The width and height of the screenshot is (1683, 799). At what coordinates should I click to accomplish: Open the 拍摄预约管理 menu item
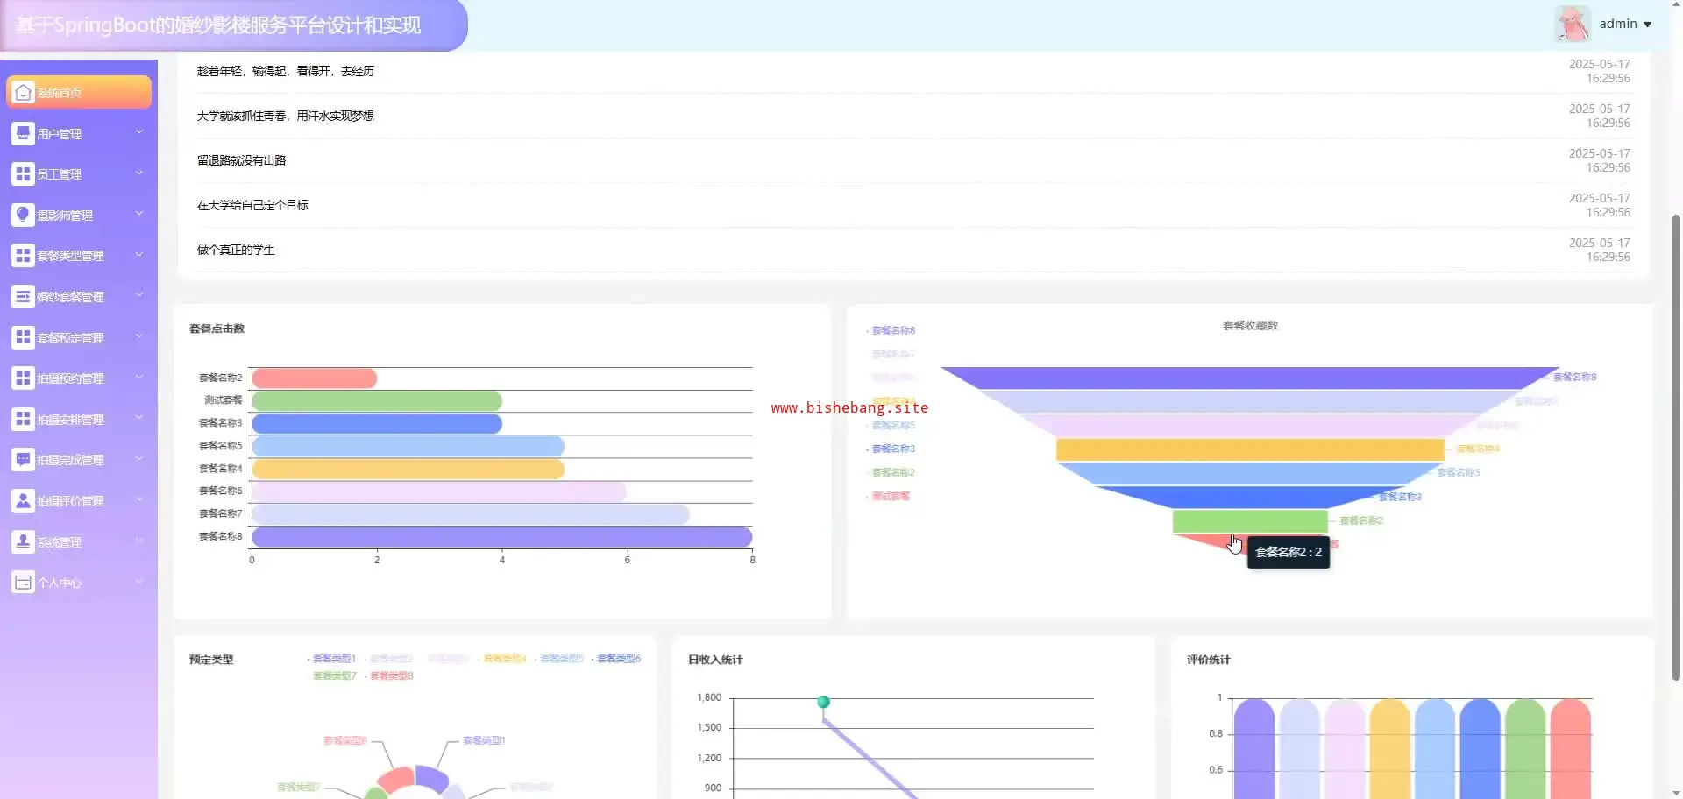tap(70, 378)
